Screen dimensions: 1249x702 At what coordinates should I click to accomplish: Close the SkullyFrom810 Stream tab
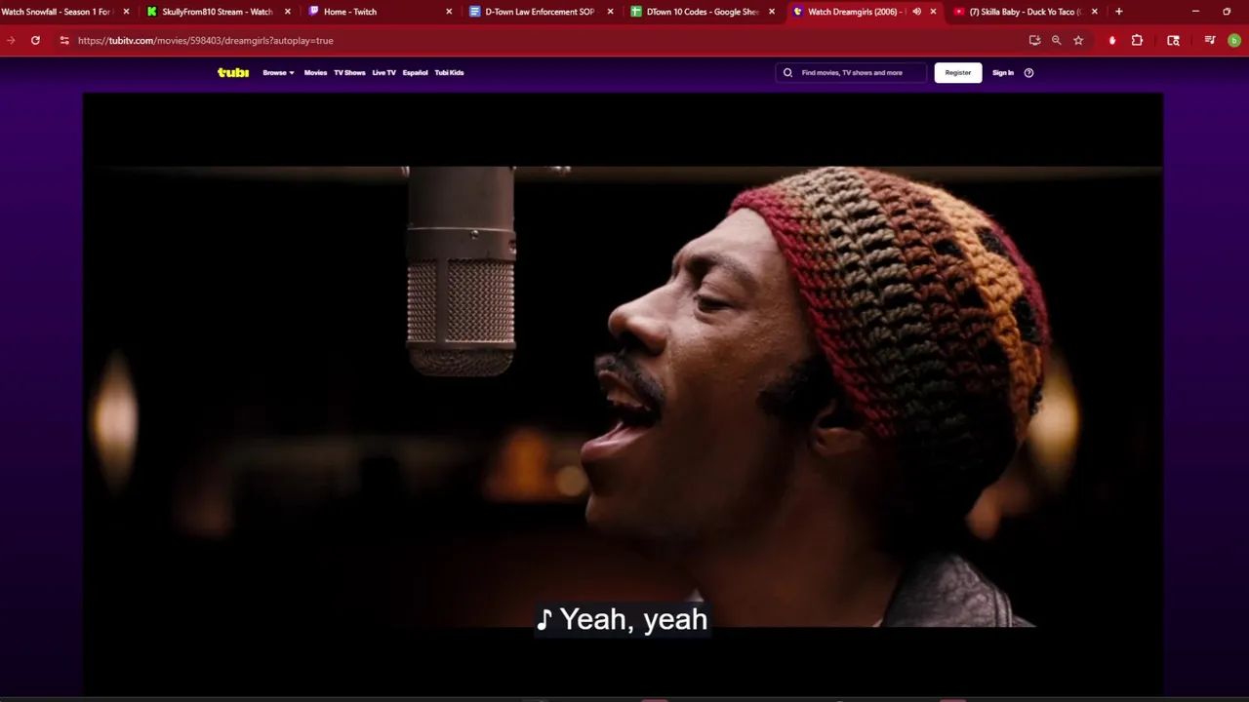pos(287,12)
